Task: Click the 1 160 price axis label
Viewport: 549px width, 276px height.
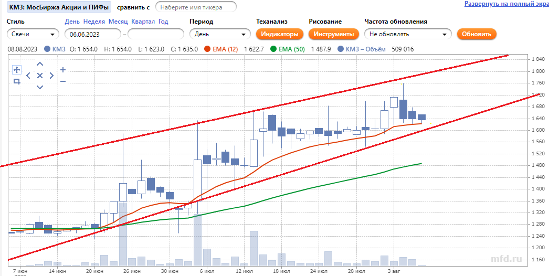Action: click(x=538, y=260)
